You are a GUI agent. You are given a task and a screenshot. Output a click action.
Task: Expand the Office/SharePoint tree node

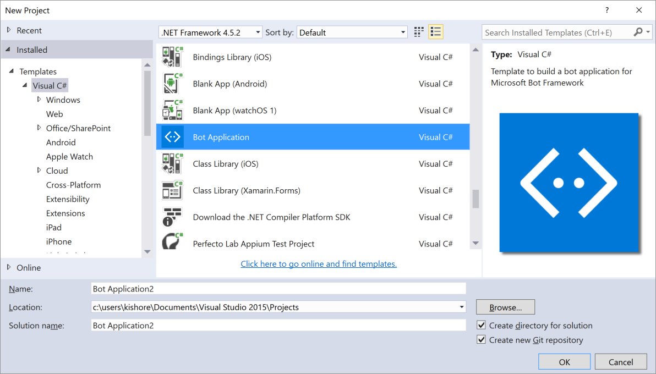(x=39, y=128)
